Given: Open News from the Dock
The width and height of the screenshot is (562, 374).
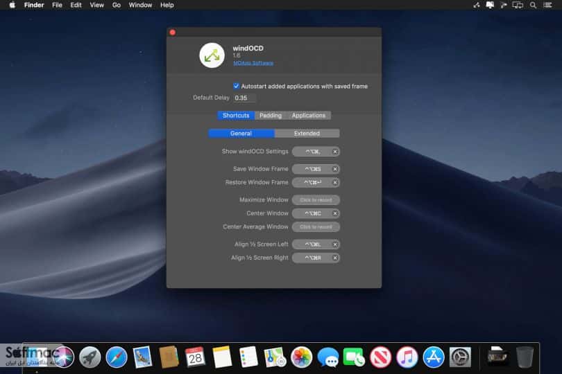Looking at the screenshot, I should click(x=380, y=357).
